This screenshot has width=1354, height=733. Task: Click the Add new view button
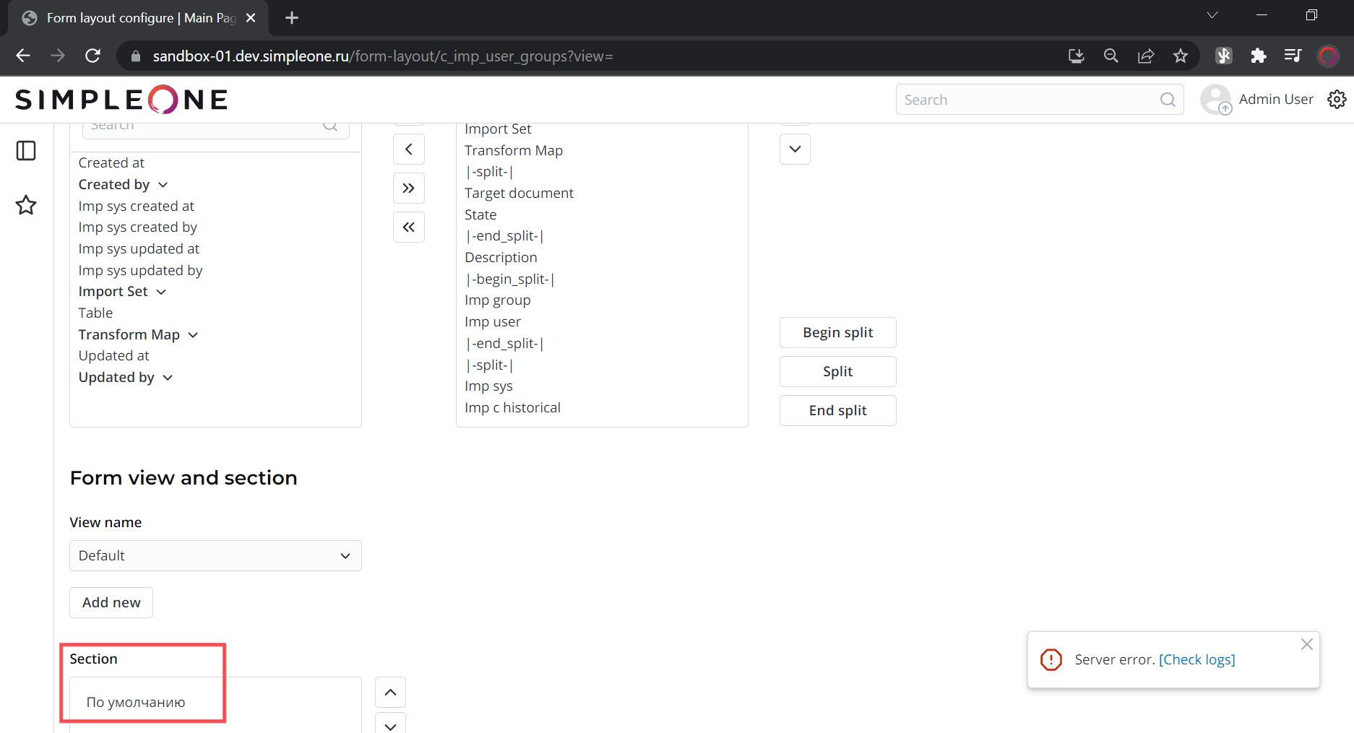(x=111, y=603)
